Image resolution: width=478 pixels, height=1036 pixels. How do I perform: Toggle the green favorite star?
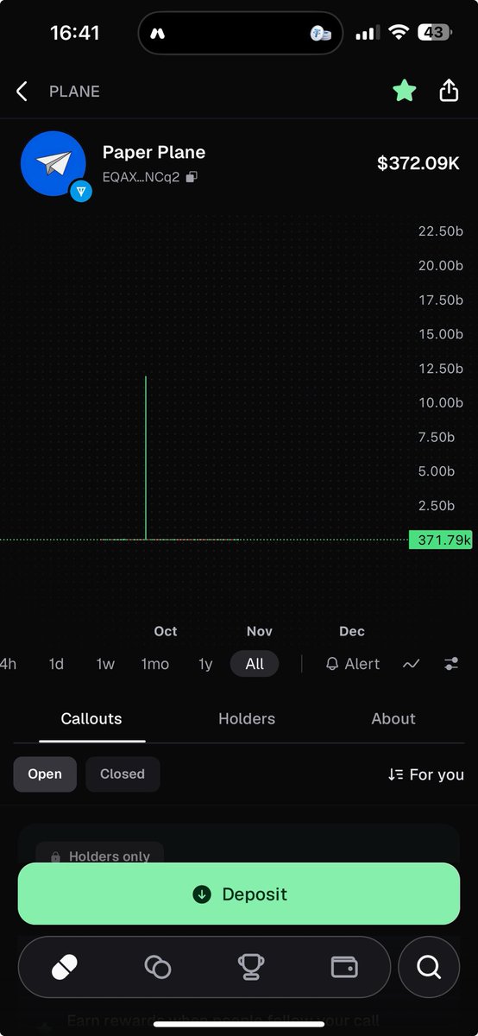pos(404,90)
